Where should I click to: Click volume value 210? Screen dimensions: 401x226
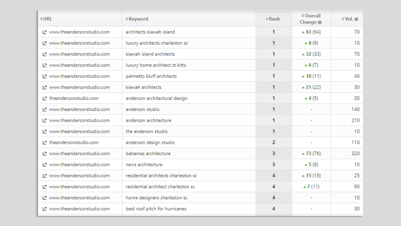(356, 120)
